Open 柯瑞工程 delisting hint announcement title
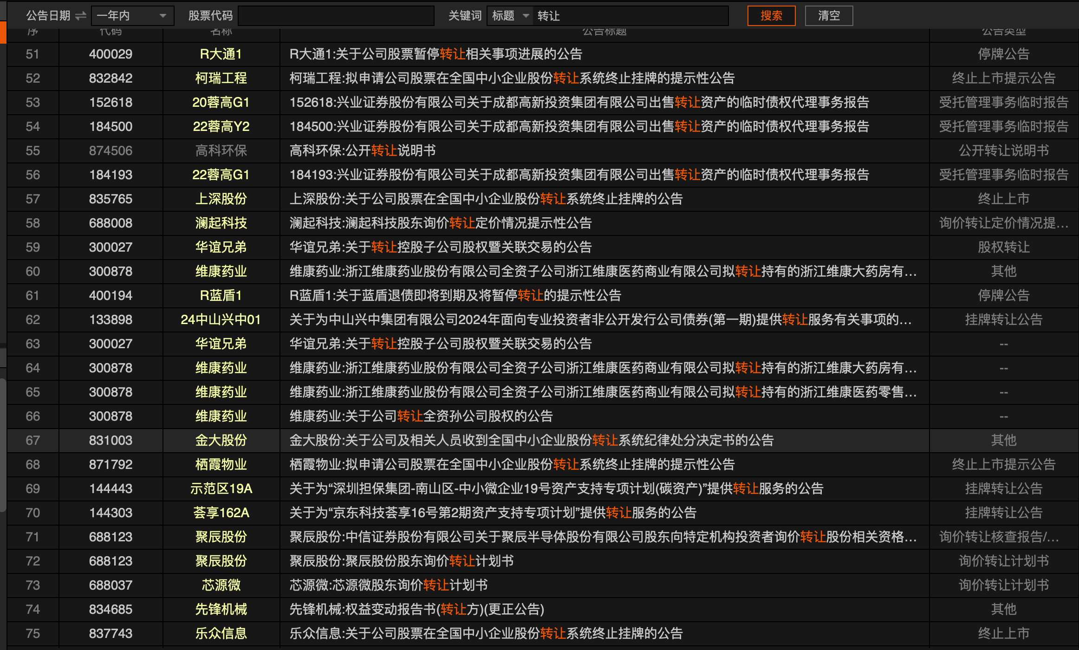Screen dimensions: 1079x650 coord(512,78)
